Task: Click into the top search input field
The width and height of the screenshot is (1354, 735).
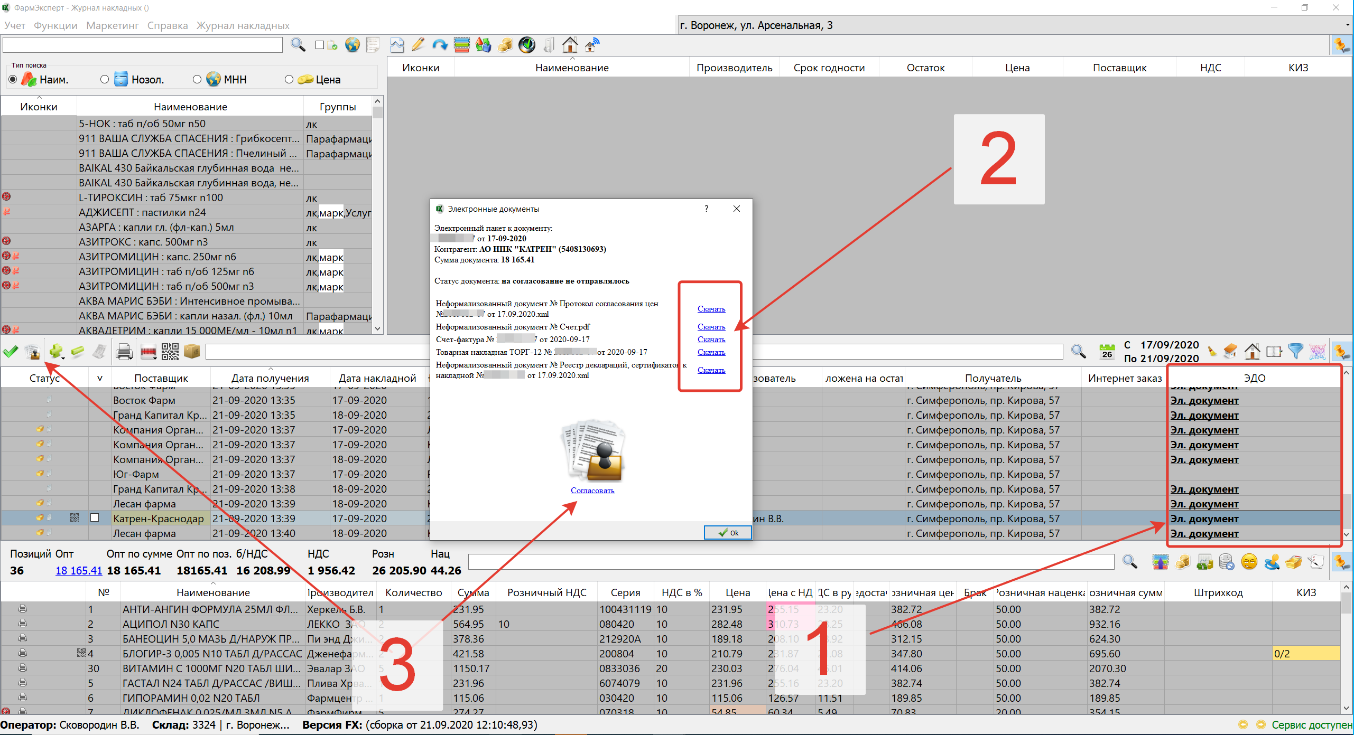Action: [143, 45]
